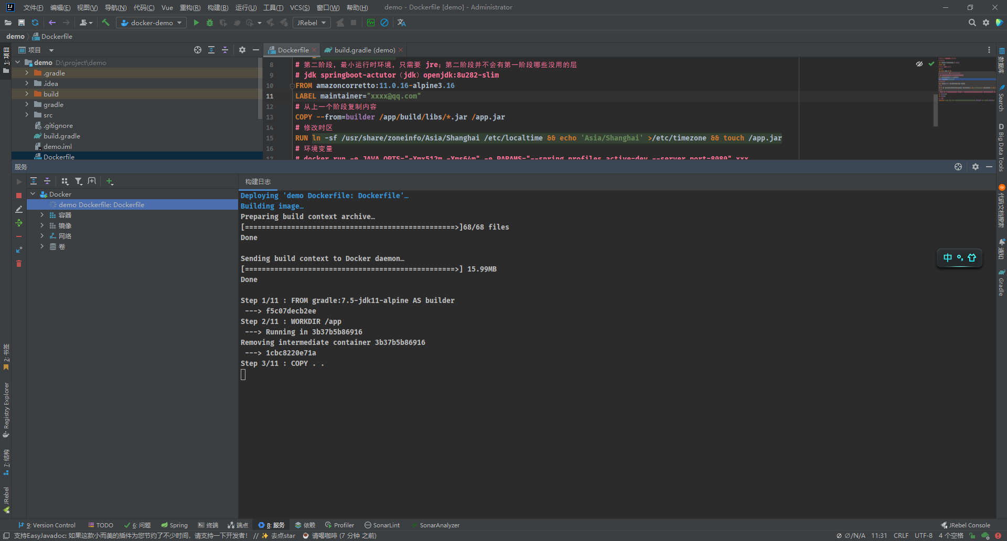Expand all in the project panel header
This screenshot has width=1007, height=541.
pyautogui.click(x=211, y=50)
